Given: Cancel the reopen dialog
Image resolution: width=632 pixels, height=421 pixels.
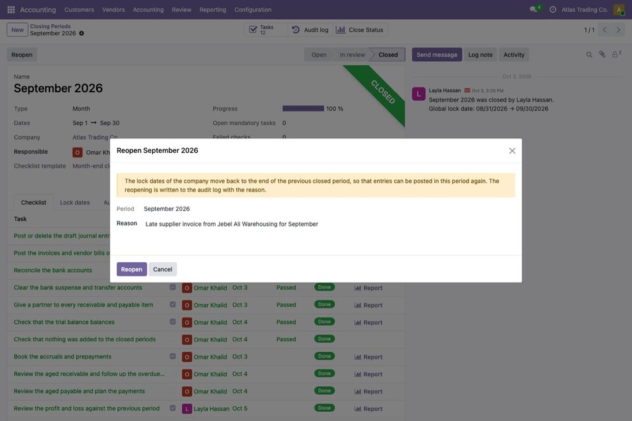Looking at the screenshot, I should 162,269.
